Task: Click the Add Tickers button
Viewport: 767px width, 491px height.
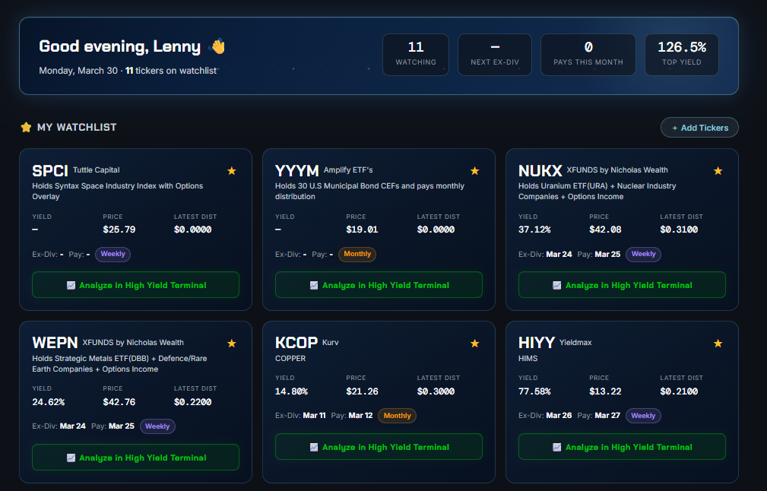Action: (699, 127)
